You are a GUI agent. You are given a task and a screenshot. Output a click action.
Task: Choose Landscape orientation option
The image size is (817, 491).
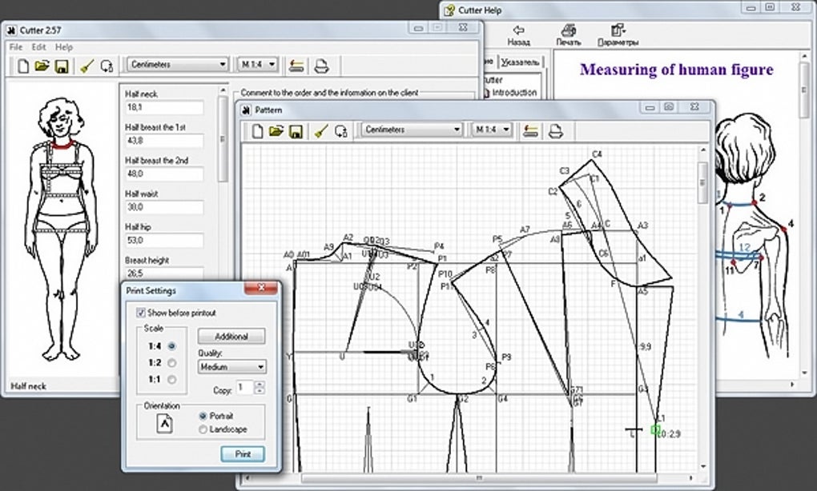[202, 429]
